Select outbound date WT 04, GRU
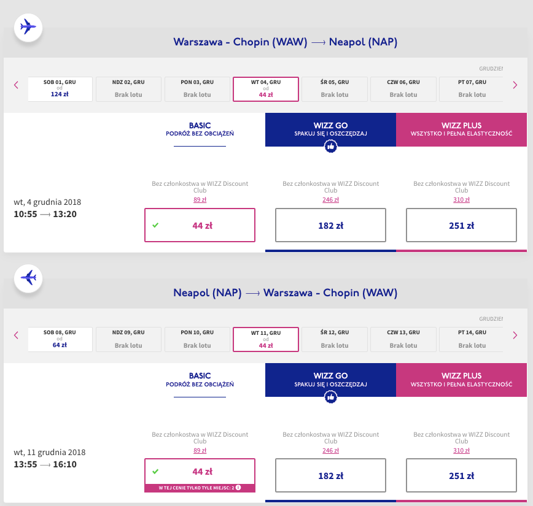The image size is (533, 506). click(266, 89)
